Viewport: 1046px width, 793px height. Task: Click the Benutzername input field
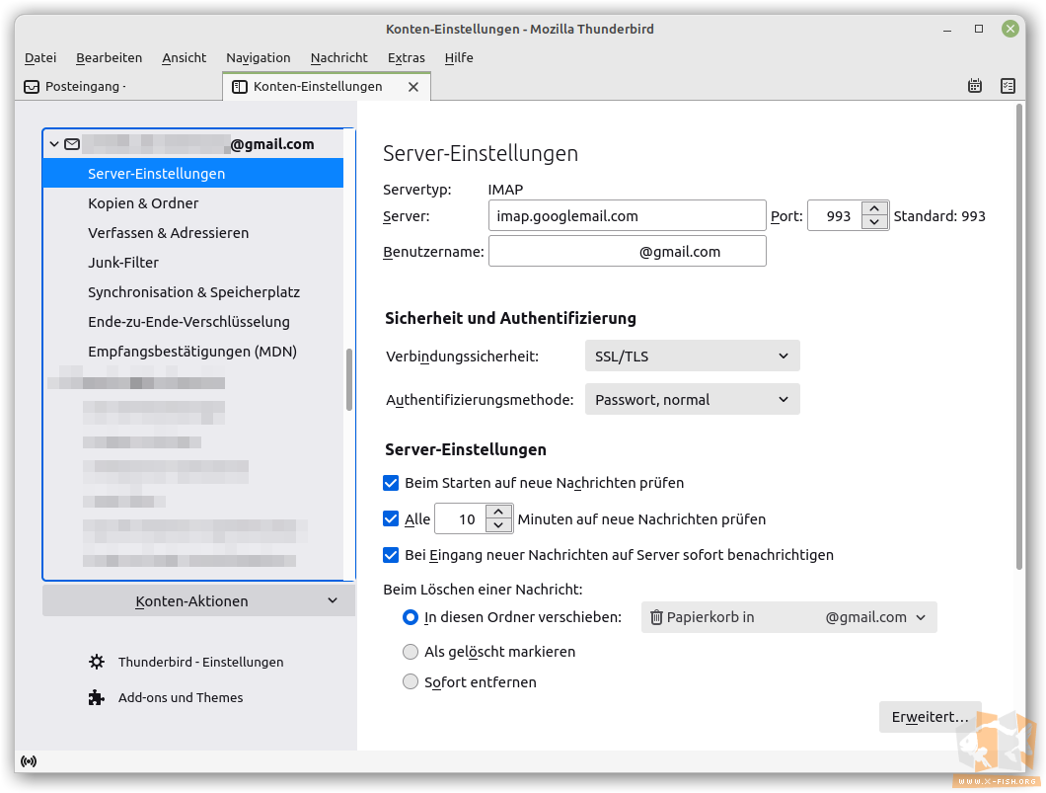point(627,252)
